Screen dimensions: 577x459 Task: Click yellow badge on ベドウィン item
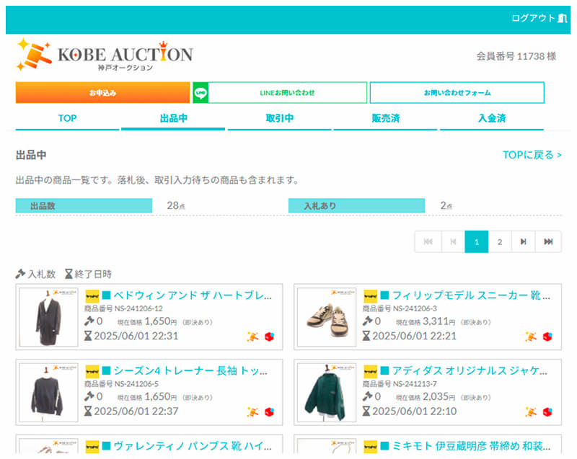(x=92, y=296)
